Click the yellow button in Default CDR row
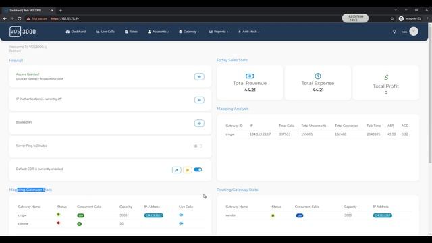Image resolution: width=432 pixels, height=243 pixels. (x=188, y=170)
